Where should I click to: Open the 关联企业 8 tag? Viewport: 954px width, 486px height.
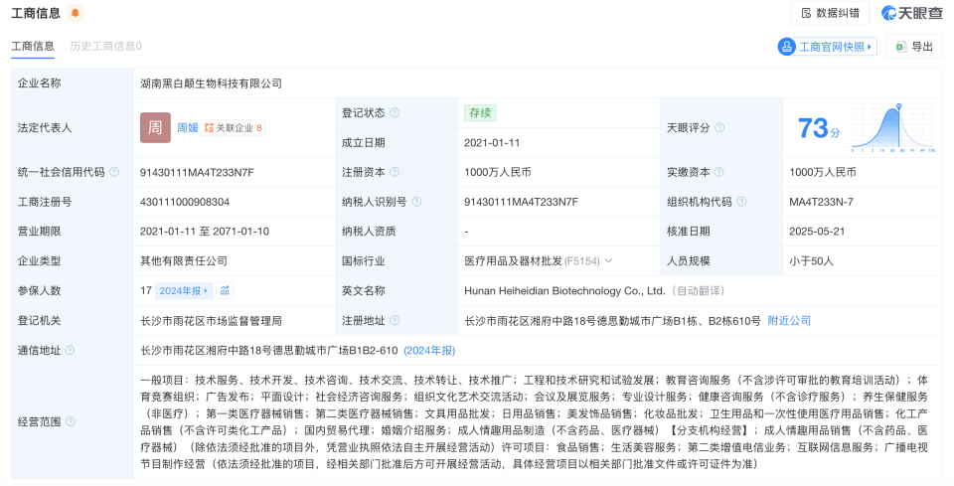(x=233, y=128)
